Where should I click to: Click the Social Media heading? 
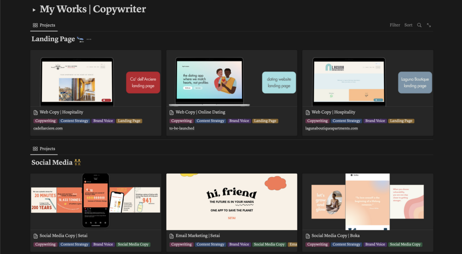[52, 162]
